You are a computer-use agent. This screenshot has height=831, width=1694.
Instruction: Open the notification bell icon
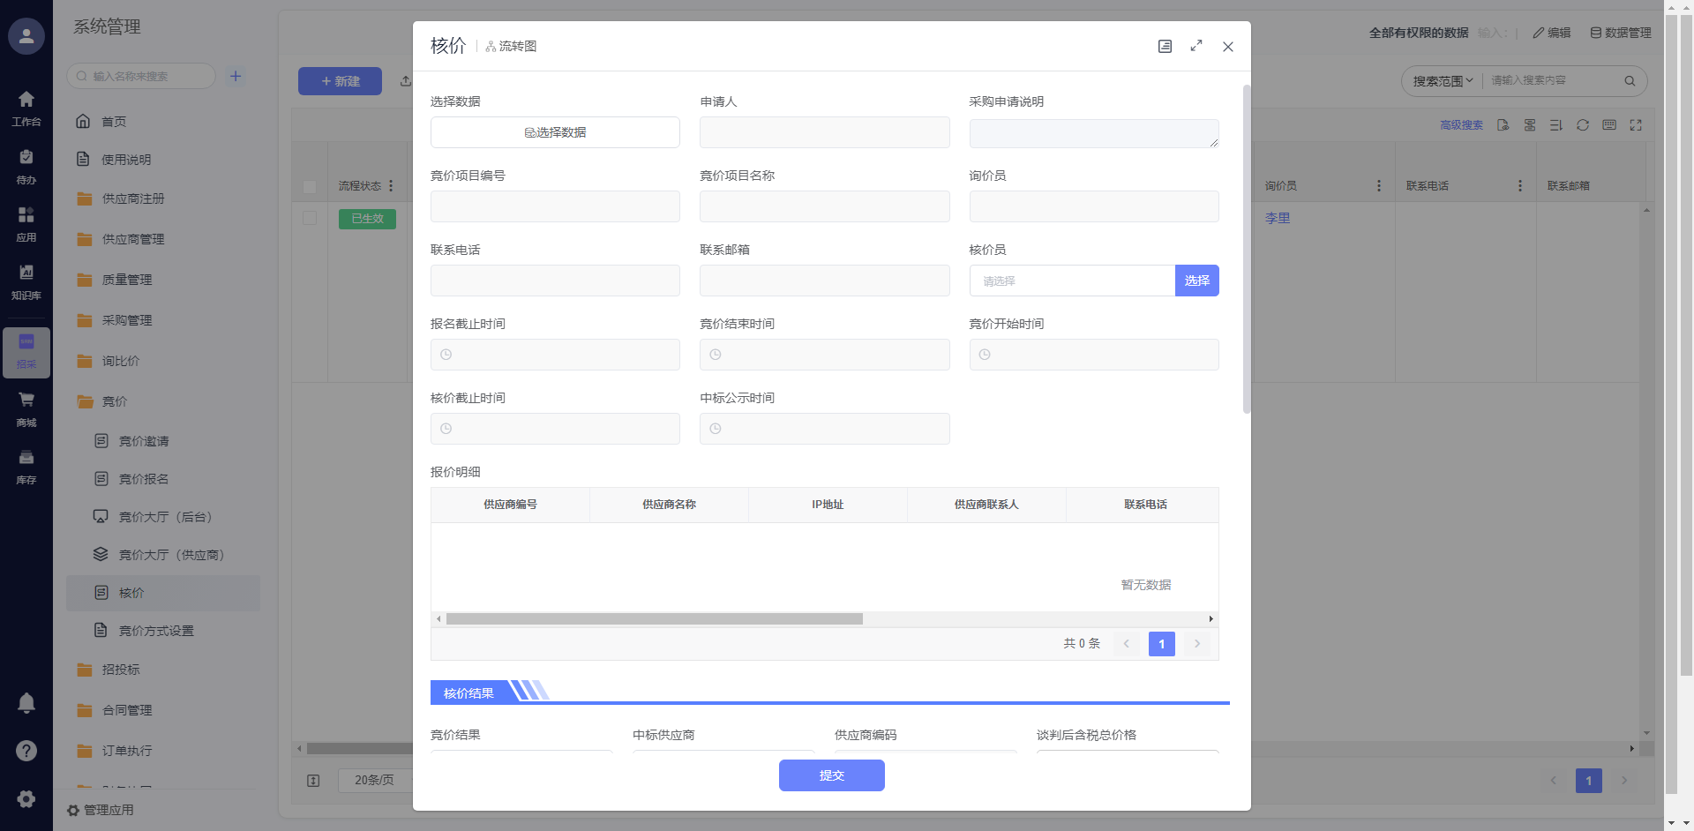[x=26, y=703]
